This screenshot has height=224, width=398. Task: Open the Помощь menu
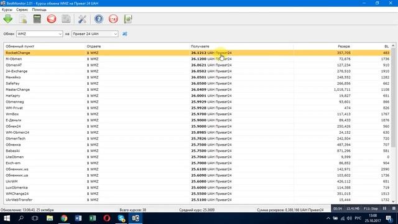tap(39, 10)
